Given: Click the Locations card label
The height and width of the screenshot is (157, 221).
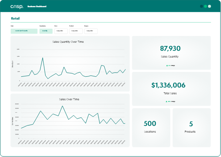Looking at the screenshot, I should tap(150, 131).
